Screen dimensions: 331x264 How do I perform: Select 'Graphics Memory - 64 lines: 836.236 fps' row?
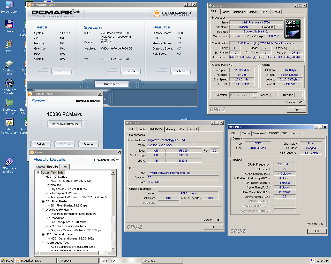[76, 230]
